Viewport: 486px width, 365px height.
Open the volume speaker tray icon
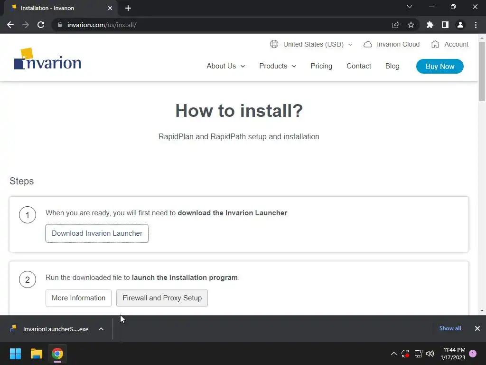pos(430,354)
